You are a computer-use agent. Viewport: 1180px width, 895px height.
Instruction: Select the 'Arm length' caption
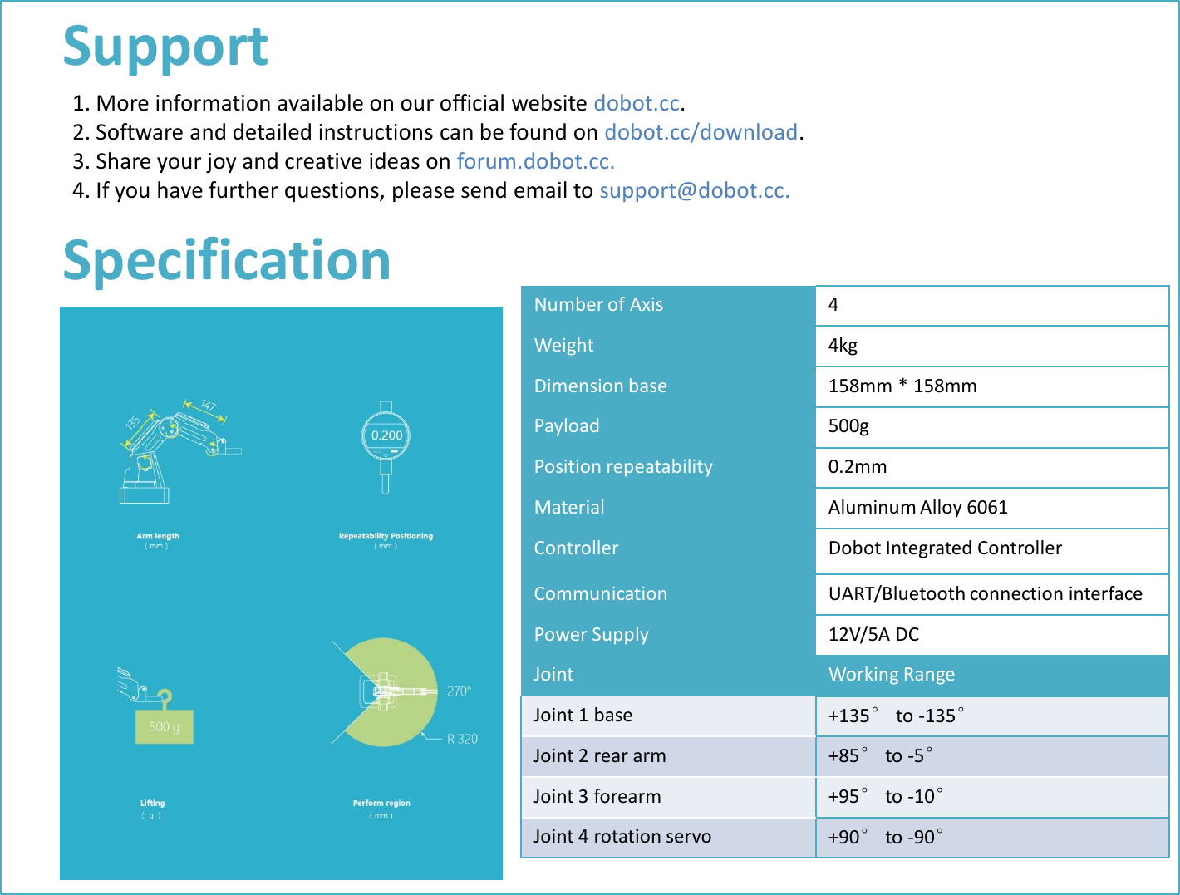click(158, 536)
